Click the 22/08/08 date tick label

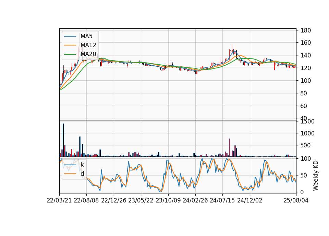pos(86,200)
